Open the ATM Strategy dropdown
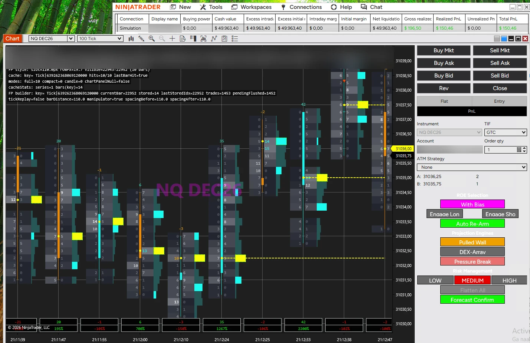 (472, 167)
